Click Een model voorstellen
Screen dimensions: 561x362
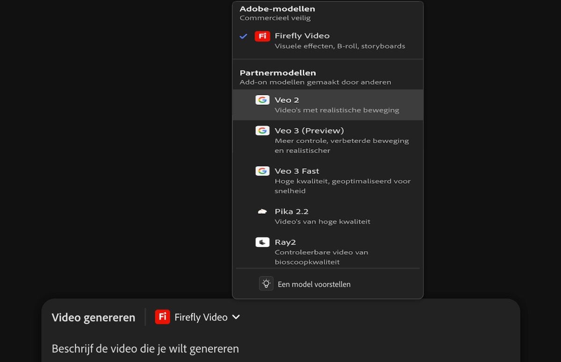pos(314,284)
